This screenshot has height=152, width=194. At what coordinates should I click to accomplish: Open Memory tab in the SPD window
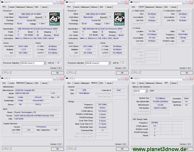159,83
